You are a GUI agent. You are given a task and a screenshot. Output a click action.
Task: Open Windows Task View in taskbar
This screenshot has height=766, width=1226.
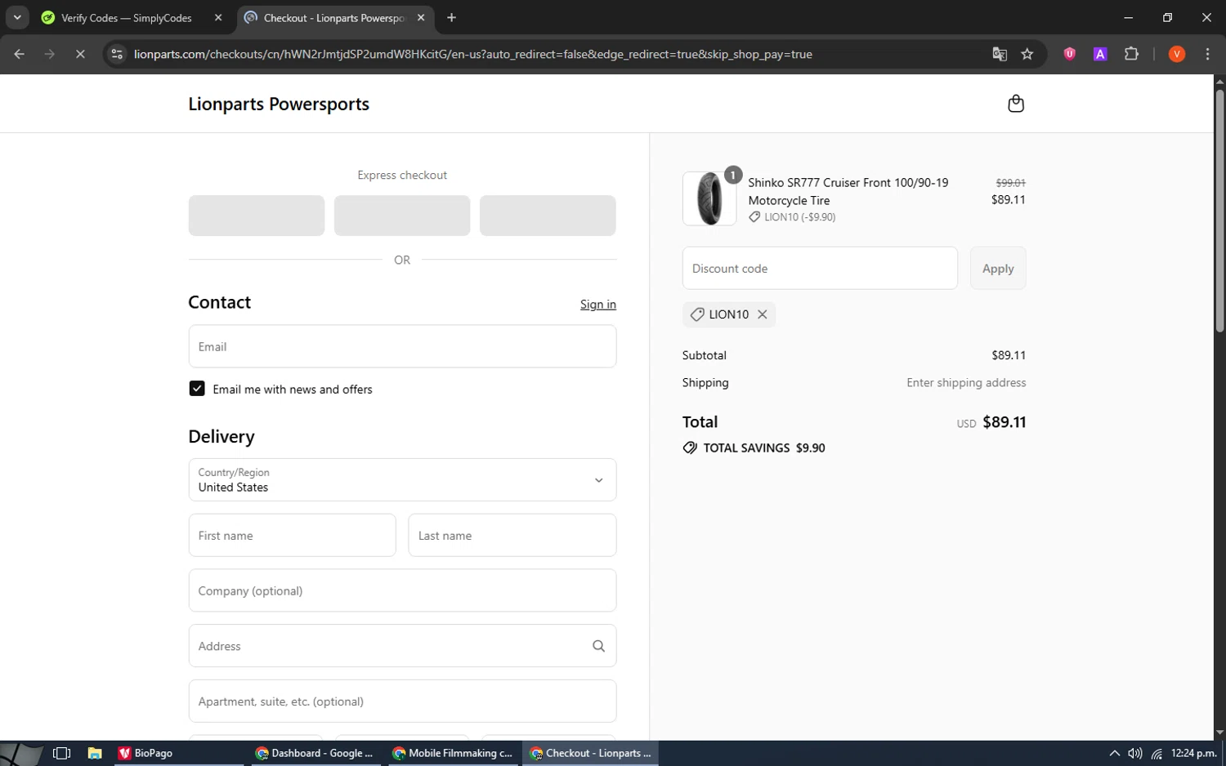[61, 753]
